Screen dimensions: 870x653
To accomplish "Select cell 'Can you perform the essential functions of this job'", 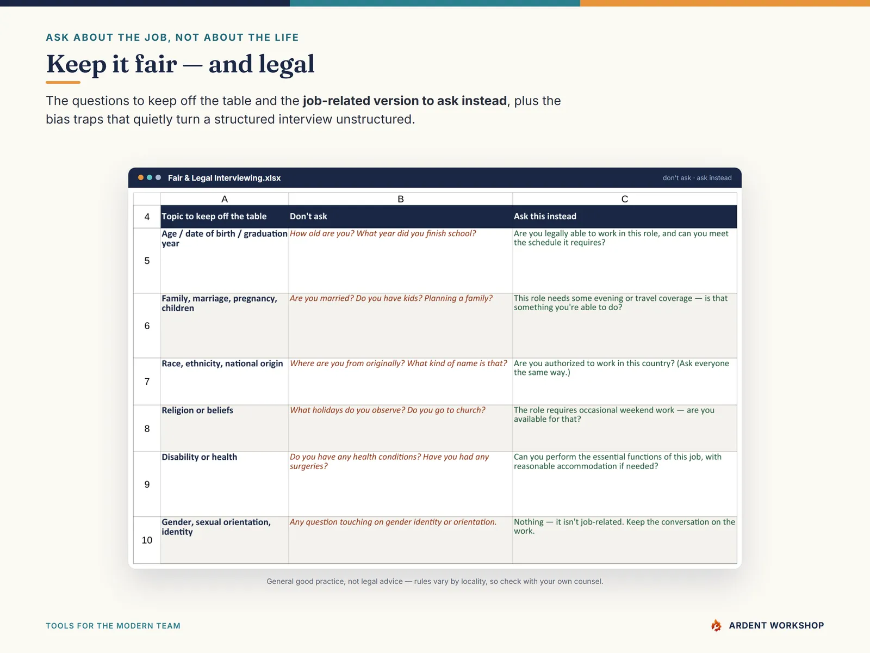I will (625, 484).
